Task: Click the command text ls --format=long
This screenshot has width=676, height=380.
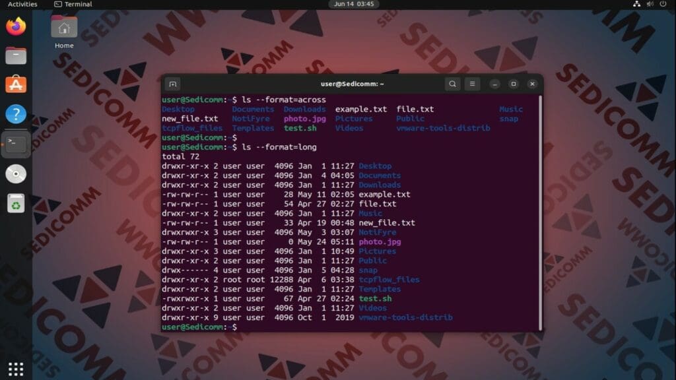Action: 279,147
